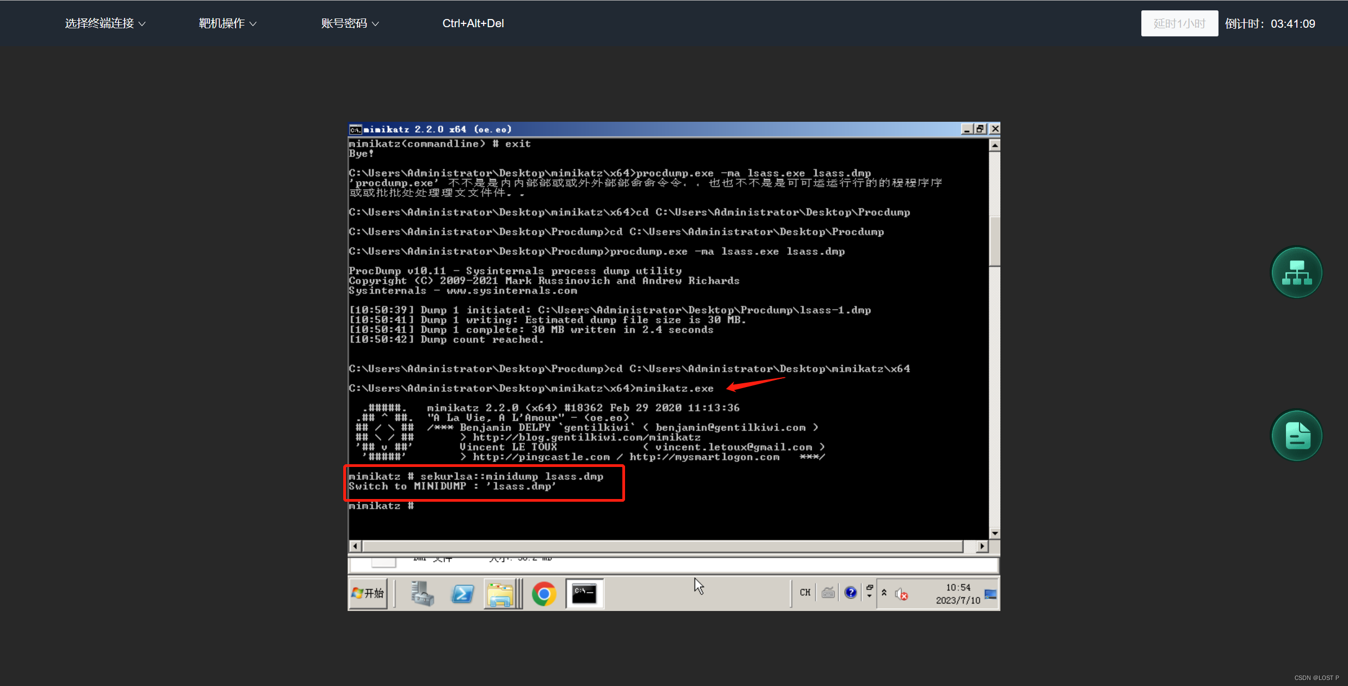Click the CH language indicator
This screenshot has width=1348, height=686.
[805, 593]
